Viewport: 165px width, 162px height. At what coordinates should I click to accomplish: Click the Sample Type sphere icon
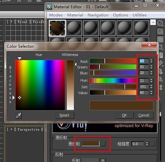point(160,23)
